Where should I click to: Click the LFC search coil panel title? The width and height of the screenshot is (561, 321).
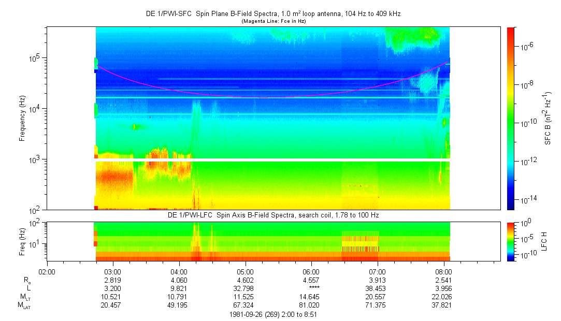tap(273, 215)
